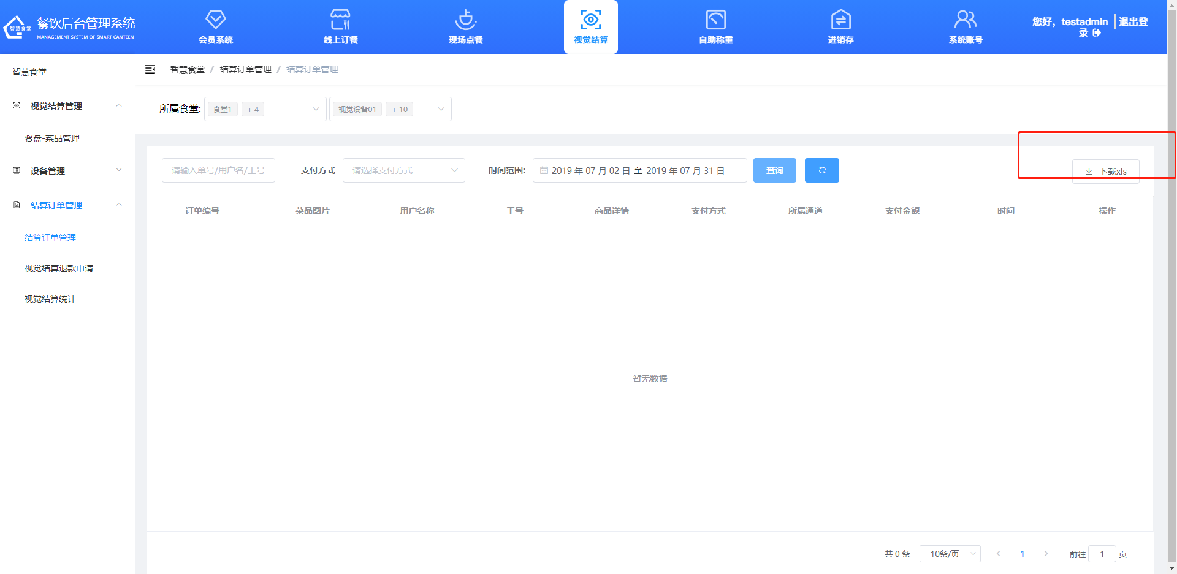Click the 下载xls export button
Image resolution: width=1177 pixels, height=574 pixels.
(1105, 171)
